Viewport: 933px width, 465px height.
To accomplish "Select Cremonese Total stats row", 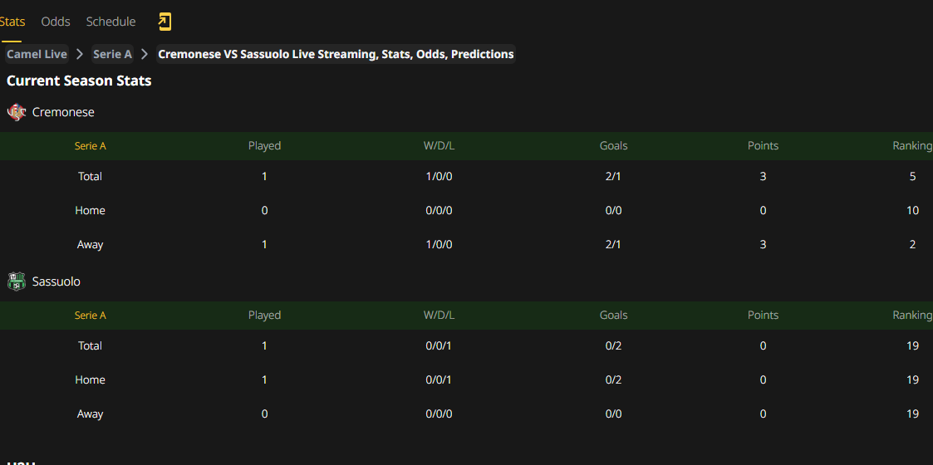I will point(467,177).
